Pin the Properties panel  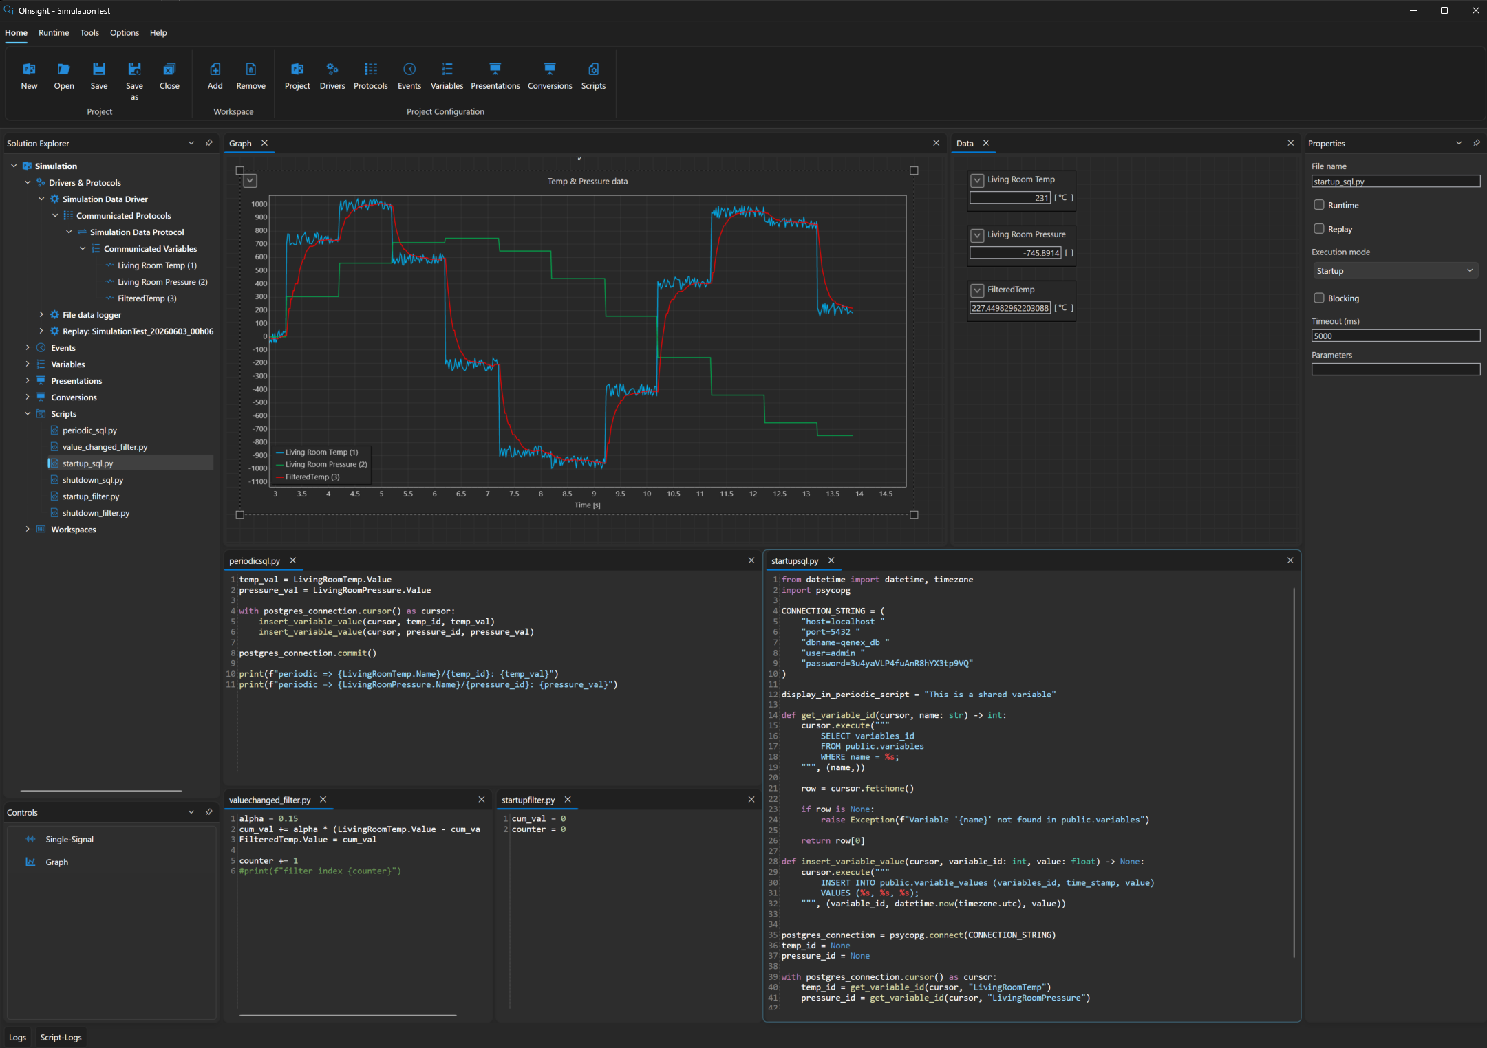click(x=1477, y=143)
